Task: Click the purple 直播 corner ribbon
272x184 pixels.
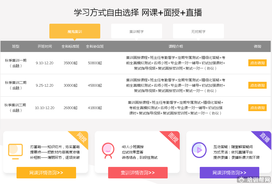Action: [265, 137]
